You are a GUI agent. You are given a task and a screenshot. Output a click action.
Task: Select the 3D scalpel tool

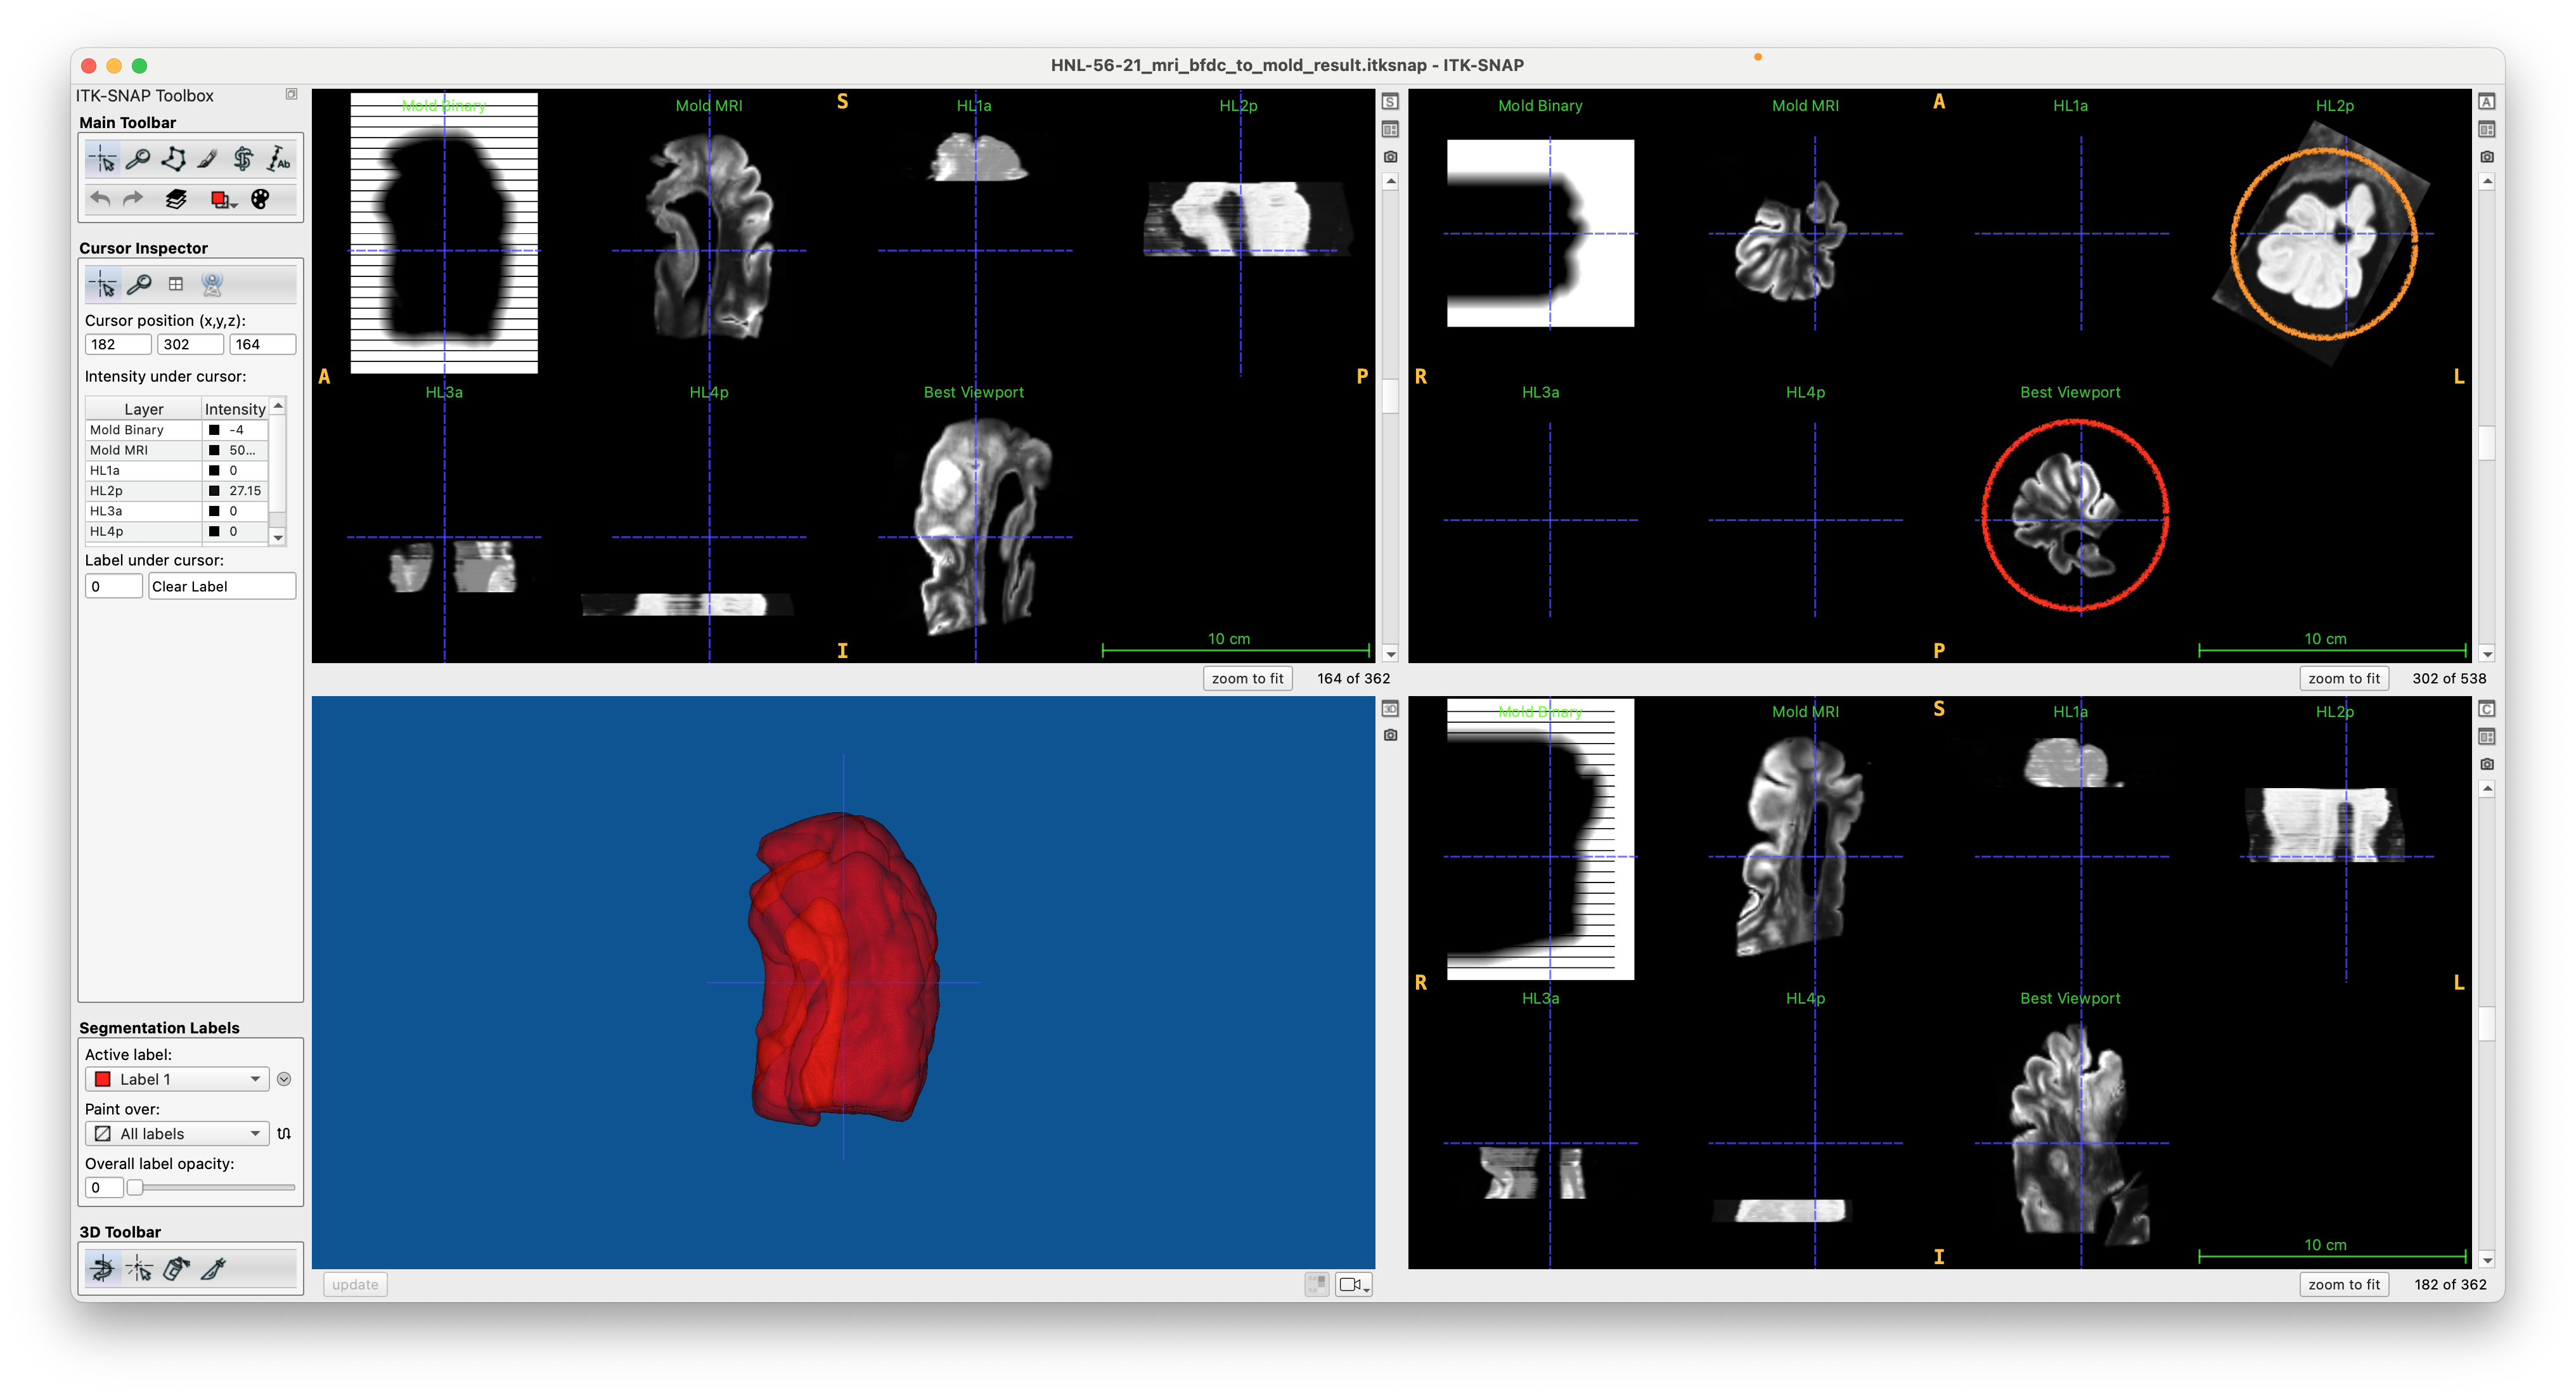pyautogui.click(x=212, y=1269)
